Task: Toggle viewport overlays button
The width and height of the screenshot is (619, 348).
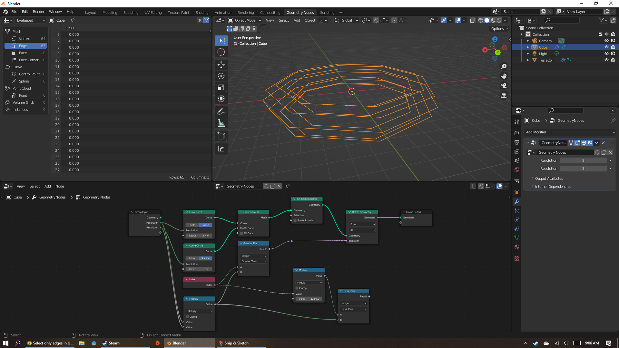Action: [x=458, y=20]
